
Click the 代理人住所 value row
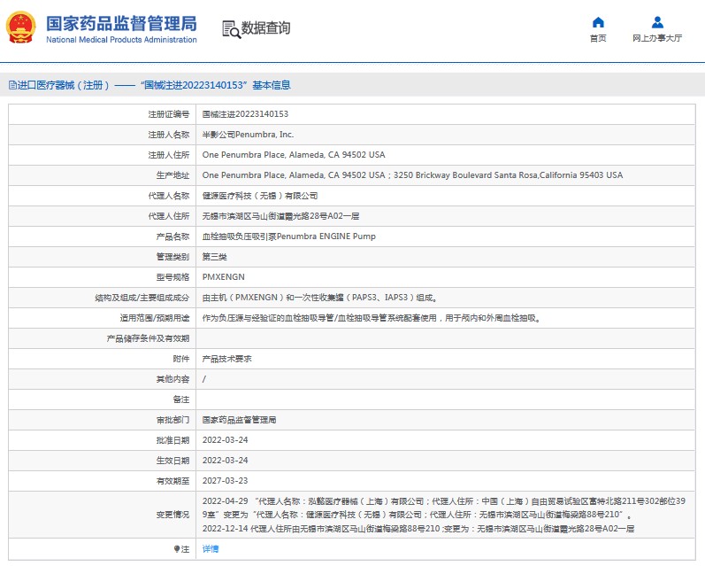pos(280,216)
